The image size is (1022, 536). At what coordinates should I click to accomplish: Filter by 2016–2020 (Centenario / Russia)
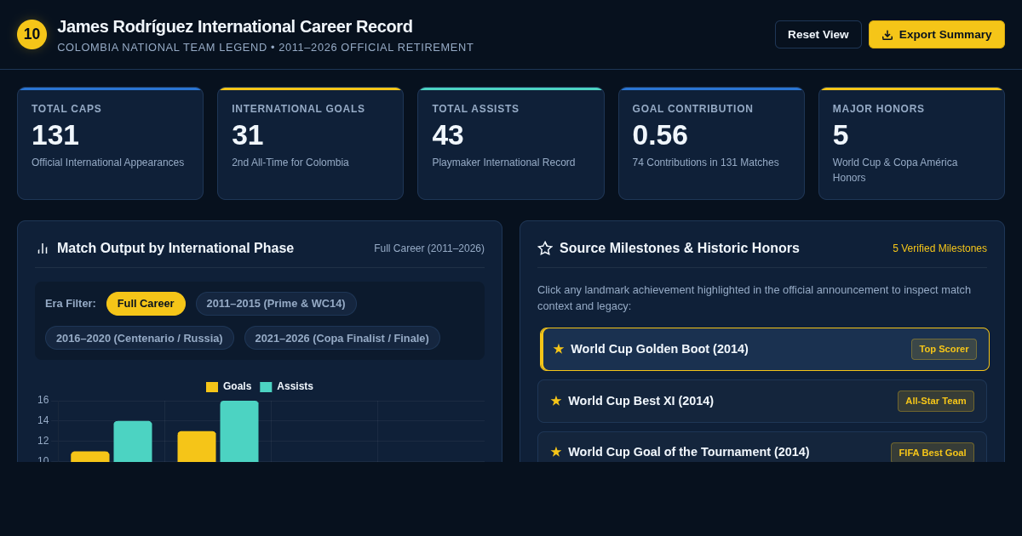click(x=140, y=338)
